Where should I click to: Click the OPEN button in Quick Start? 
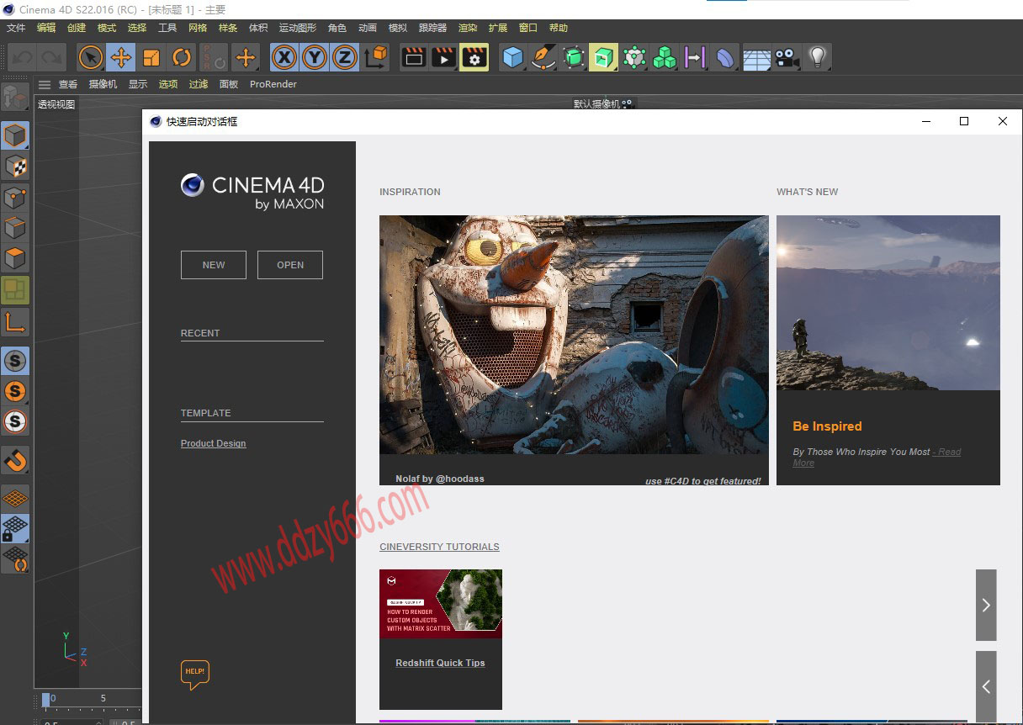[290, 265]
